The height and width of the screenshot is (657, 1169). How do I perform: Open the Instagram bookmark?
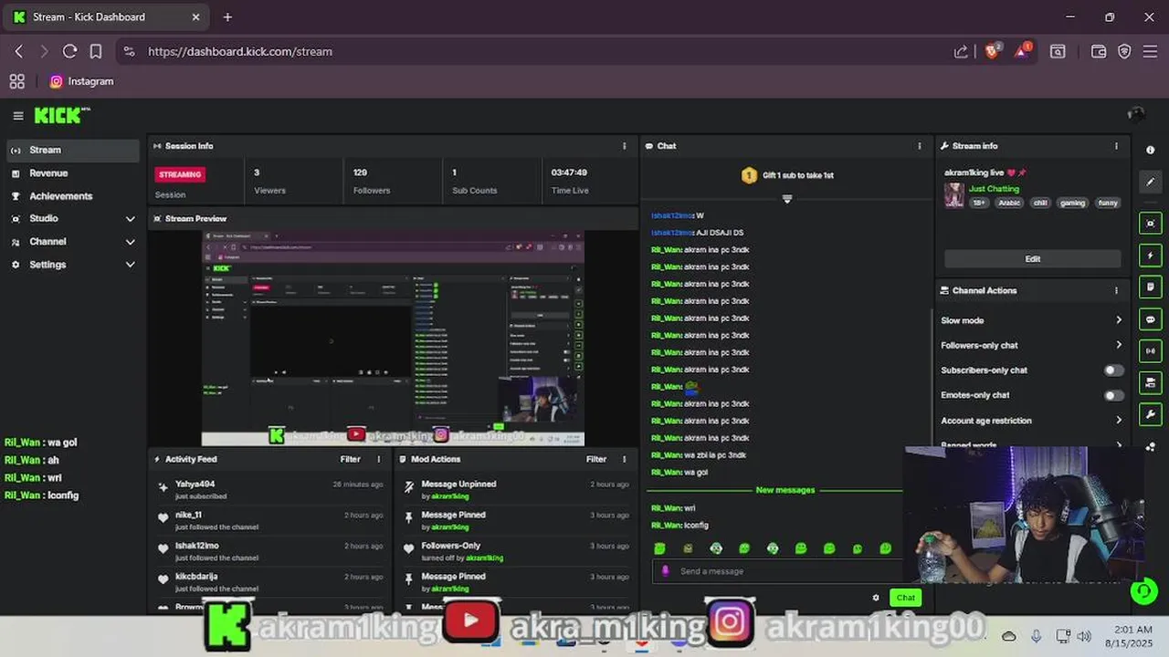(81, 81)
